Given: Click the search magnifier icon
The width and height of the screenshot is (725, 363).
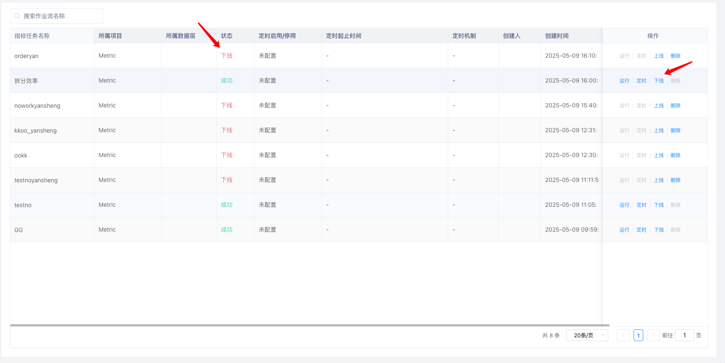Looking at the screenshot, I should [x=17, y=16].
